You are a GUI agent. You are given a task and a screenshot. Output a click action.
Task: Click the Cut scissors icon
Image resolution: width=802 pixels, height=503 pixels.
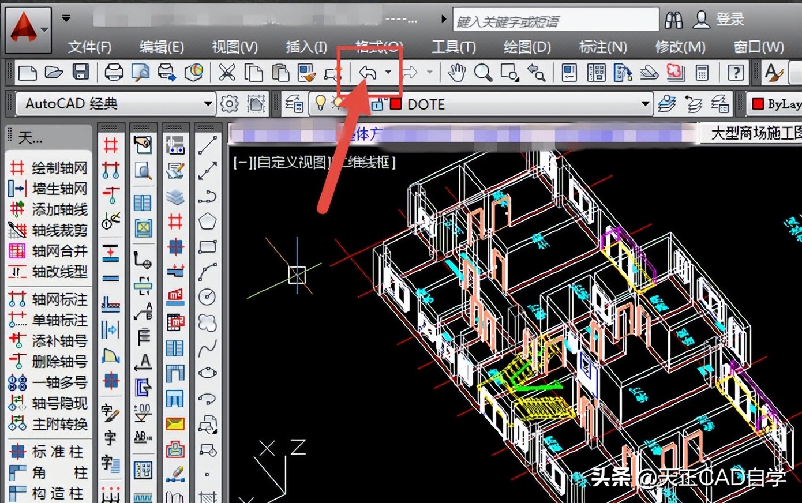(227, 73)
